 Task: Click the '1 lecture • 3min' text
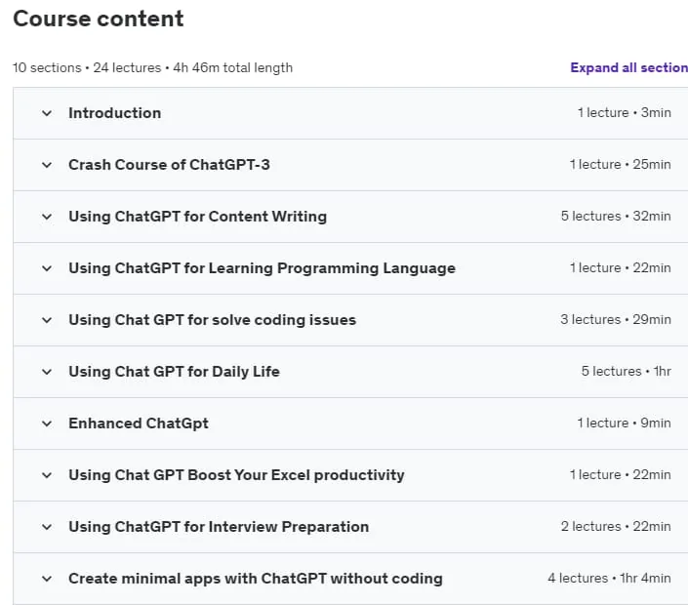pyautogui.click(x=625, y=113)
